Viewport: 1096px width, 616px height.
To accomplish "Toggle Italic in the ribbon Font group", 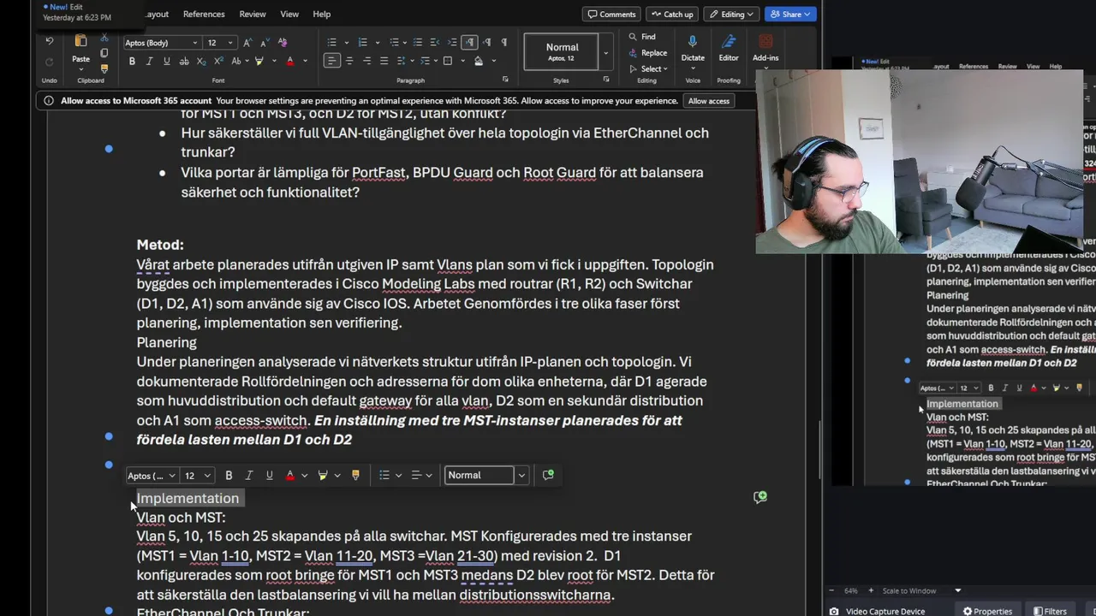I will (x=149, y=61).
